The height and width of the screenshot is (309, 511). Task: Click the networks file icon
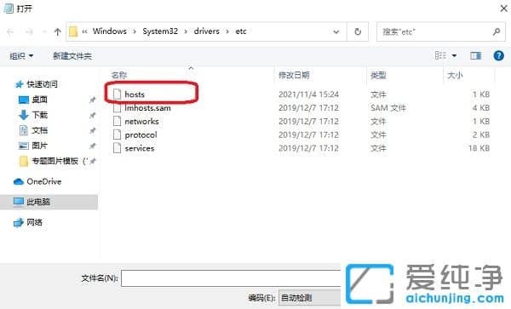117,122
